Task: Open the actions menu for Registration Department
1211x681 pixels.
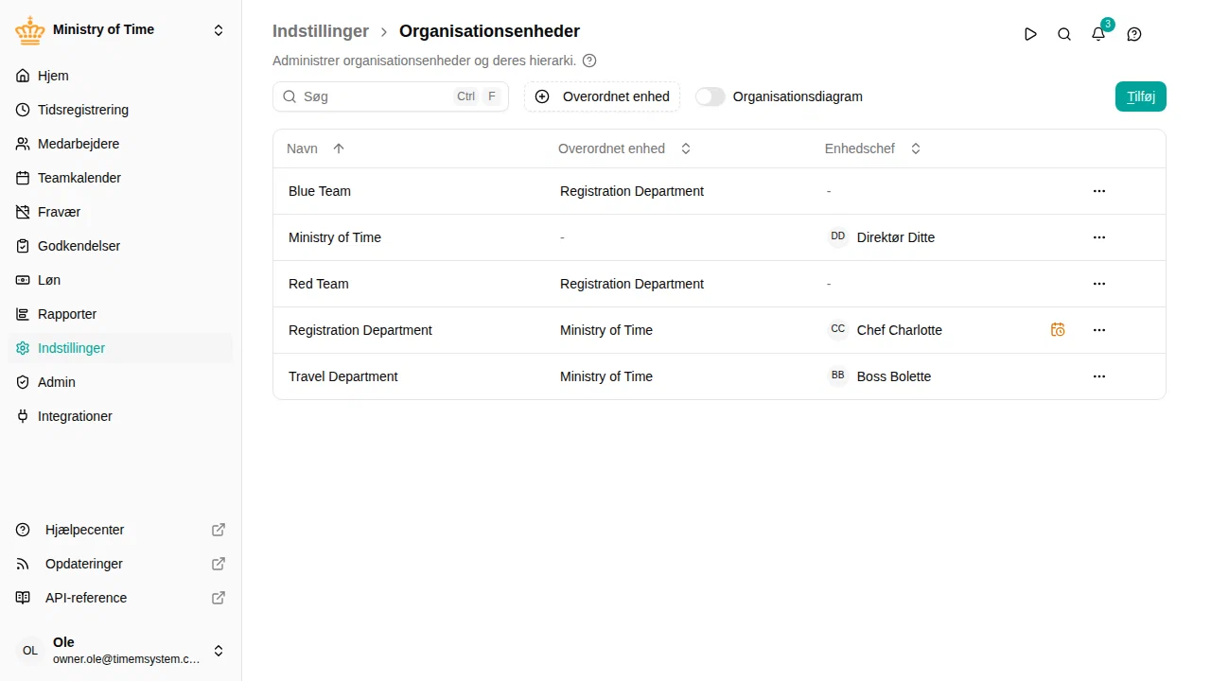Action: tap(1099, 330)
